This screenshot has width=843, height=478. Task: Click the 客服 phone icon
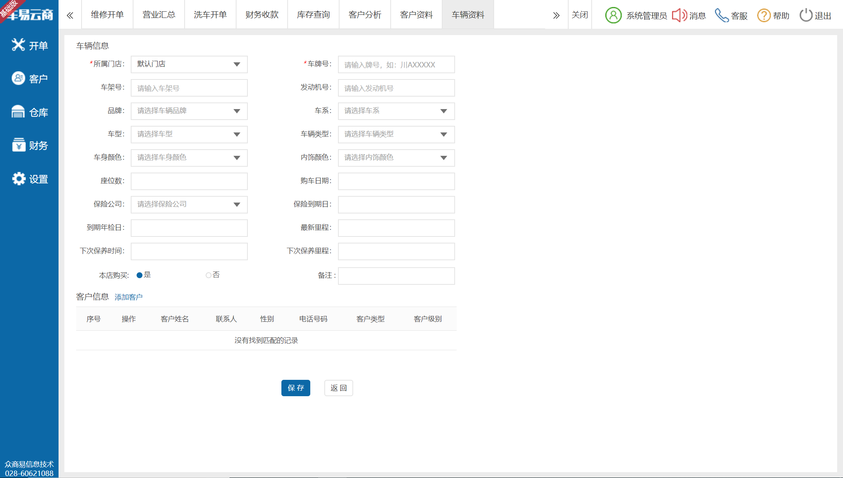click(x=721, y=16)
